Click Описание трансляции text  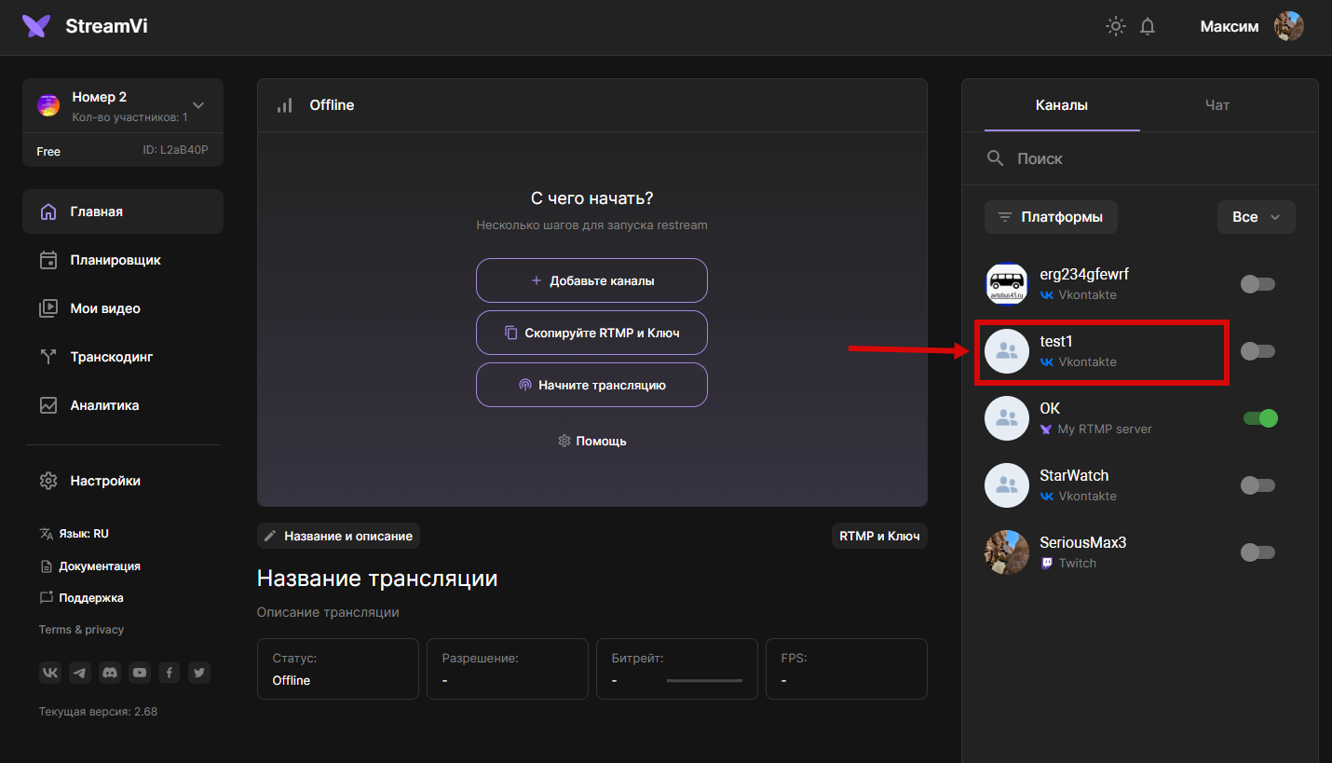tap(328, 613)
